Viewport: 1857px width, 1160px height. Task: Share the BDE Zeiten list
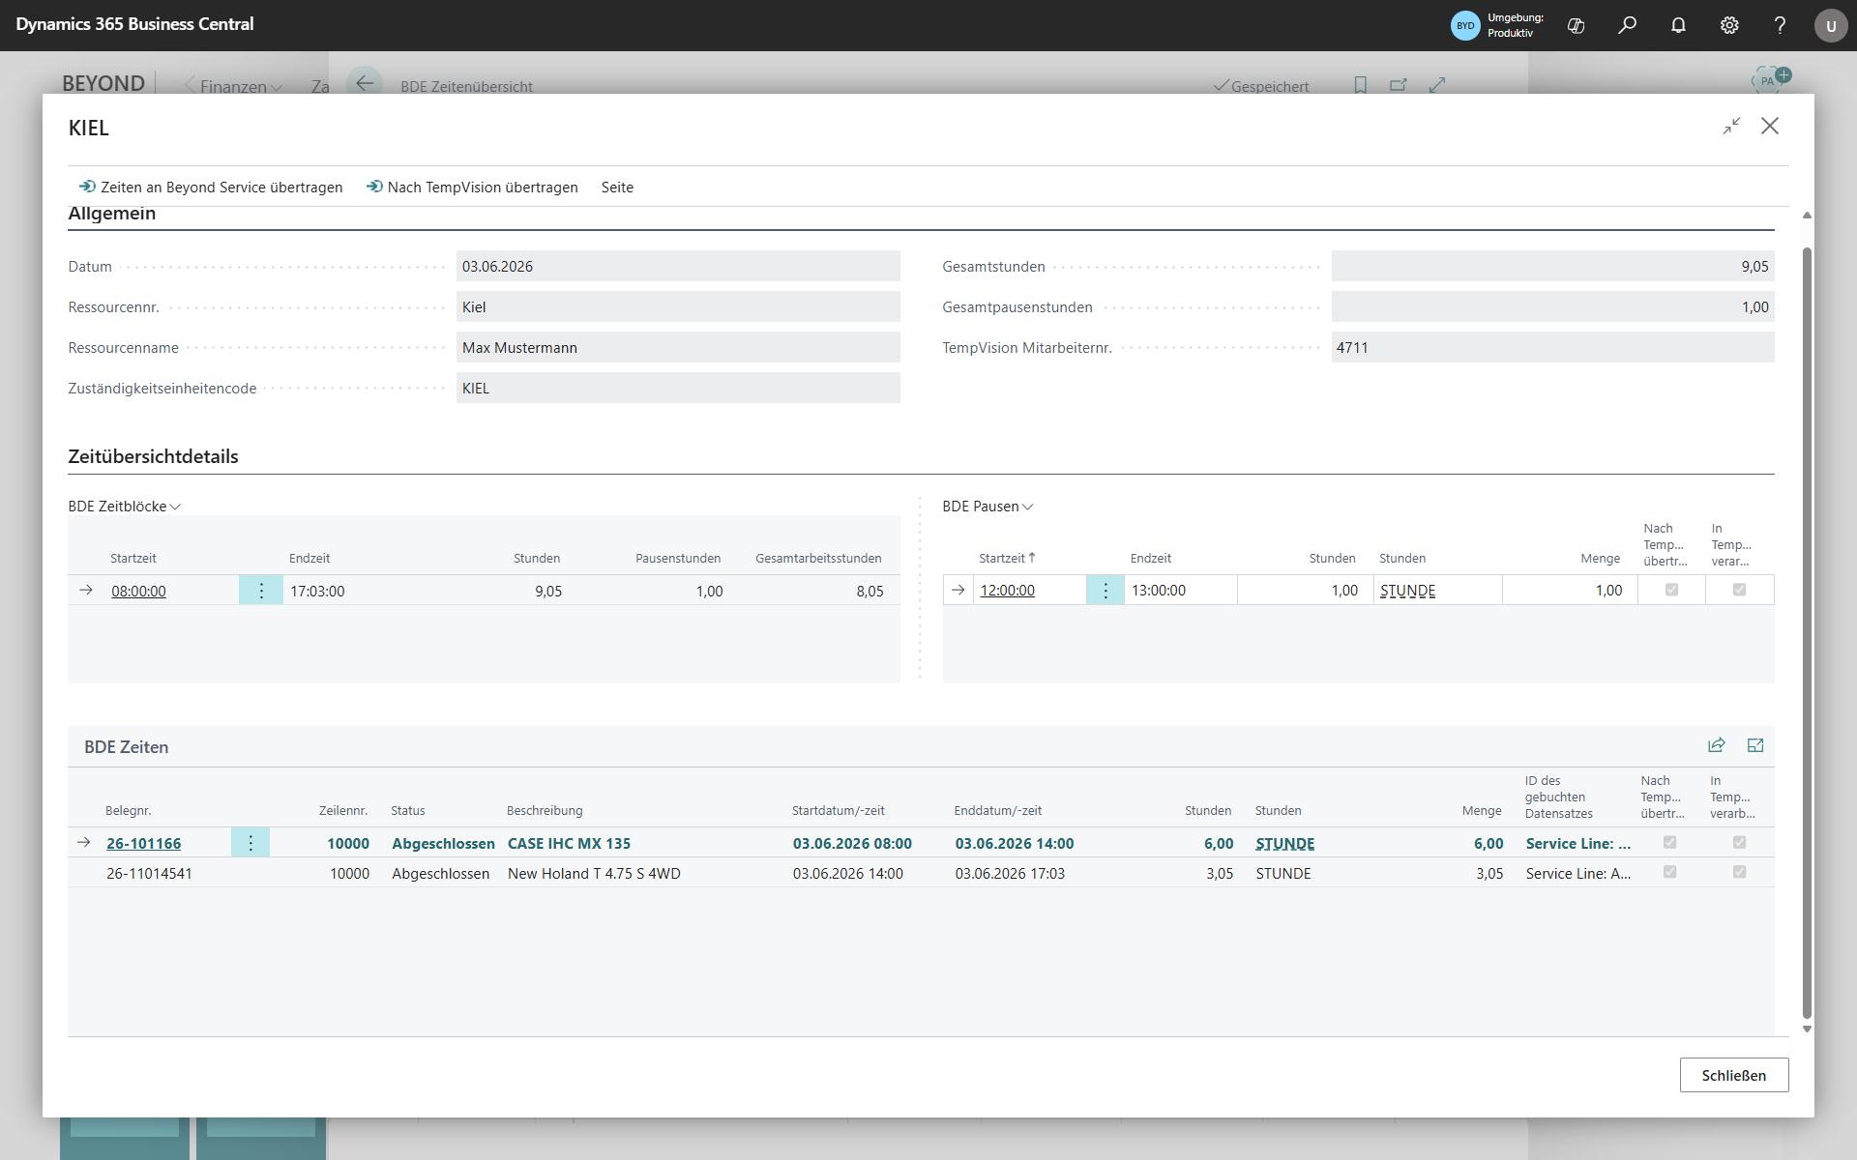[1717, 745]
